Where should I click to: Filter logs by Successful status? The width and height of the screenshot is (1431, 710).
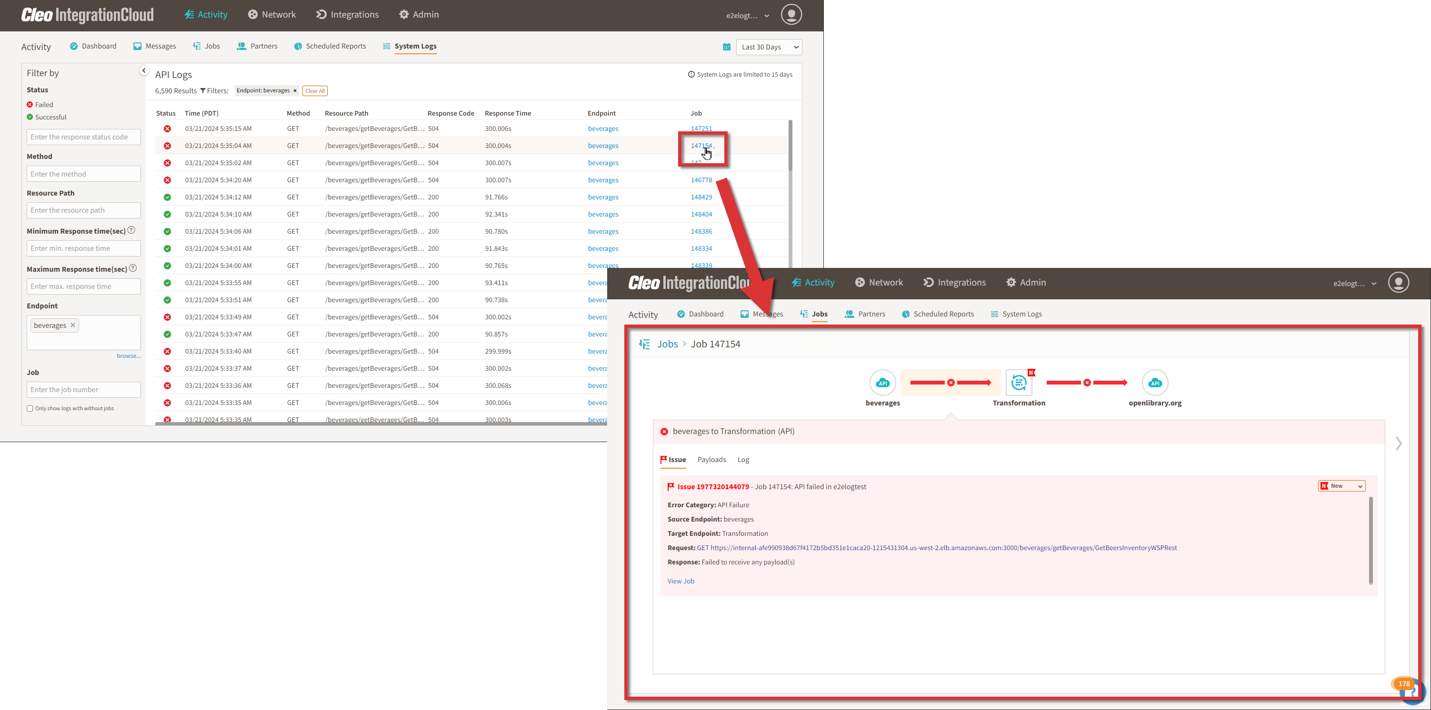[47, 117]
